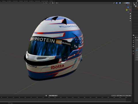Toggle the camera view icon

[130, 18]
